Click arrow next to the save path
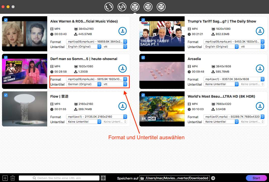269x182 pixels. (x=213, y=178)
